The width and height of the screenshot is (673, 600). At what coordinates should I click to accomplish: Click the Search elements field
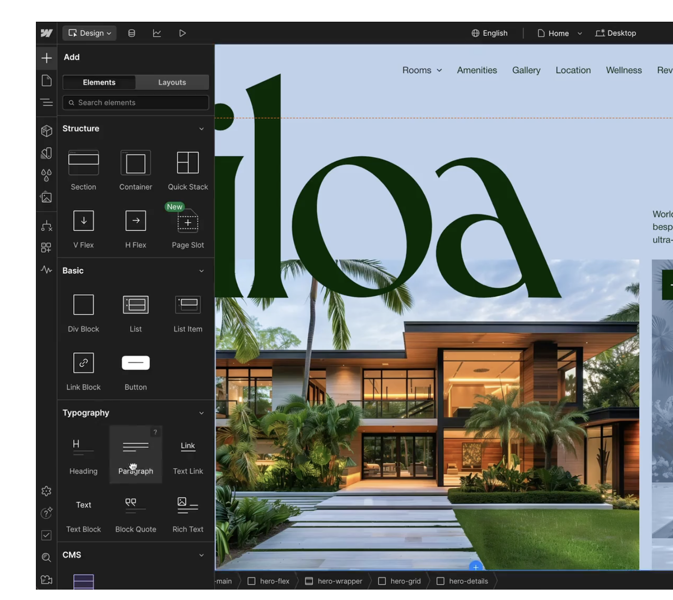(x=136, y=103)
